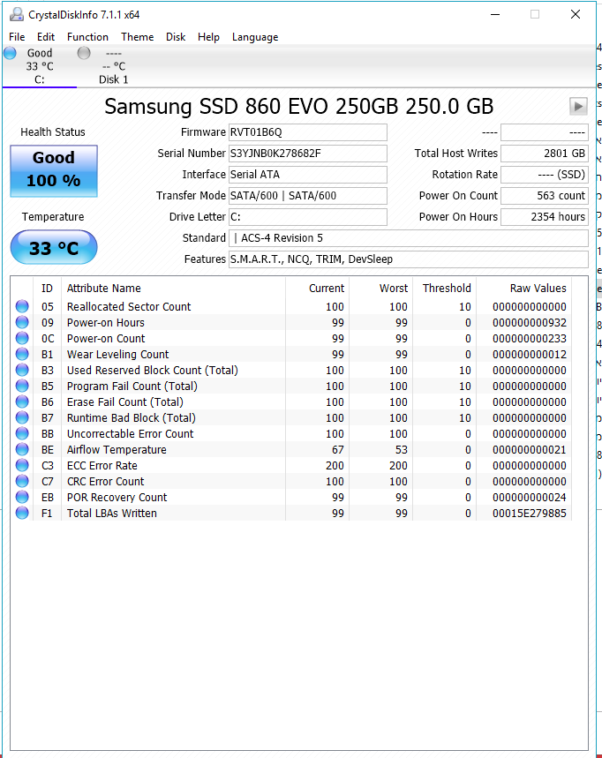The width and height of the screenshot is (602, 758).
Task: Open the Theme menu
Action: (x=138, y=37)
